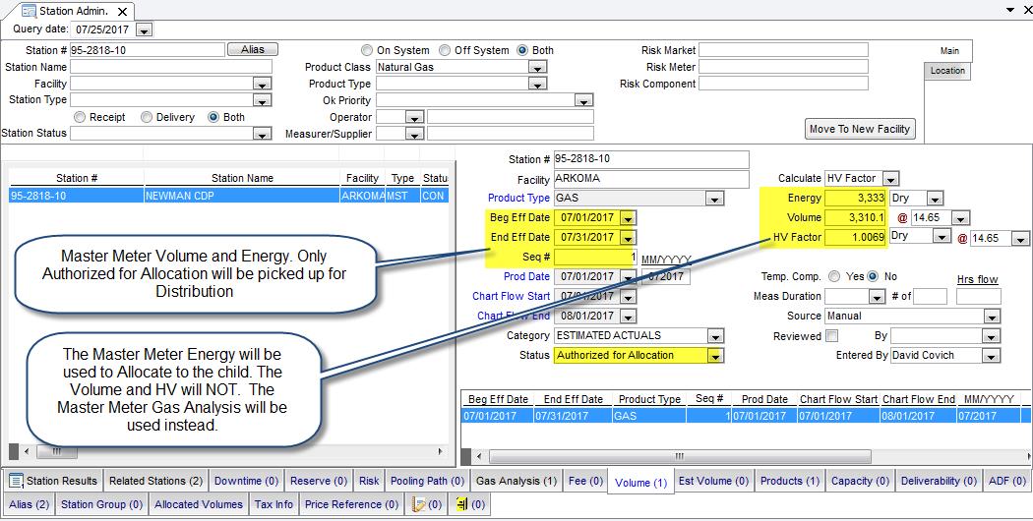
Task: Set Temp. Comp. to Yes
Action: 834,277
